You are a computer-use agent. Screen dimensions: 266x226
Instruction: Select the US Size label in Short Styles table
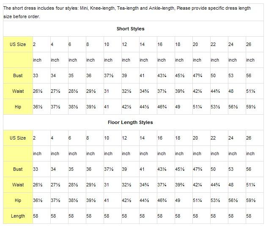[x=18, y=44]
